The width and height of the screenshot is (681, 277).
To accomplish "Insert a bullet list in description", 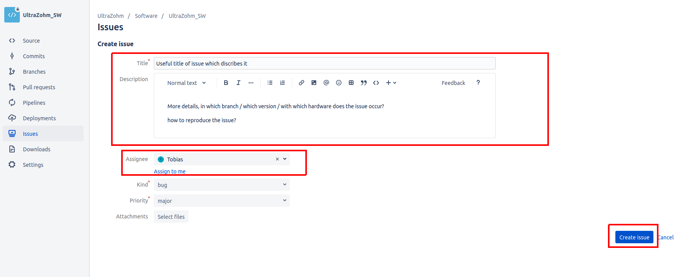I will point(270,83).
